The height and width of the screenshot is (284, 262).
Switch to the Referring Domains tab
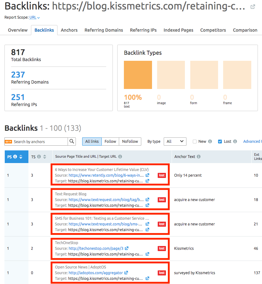point(104,30)
